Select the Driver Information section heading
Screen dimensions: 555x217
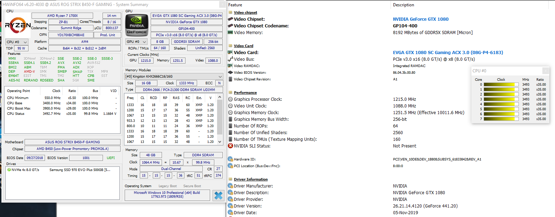(250, 179)
